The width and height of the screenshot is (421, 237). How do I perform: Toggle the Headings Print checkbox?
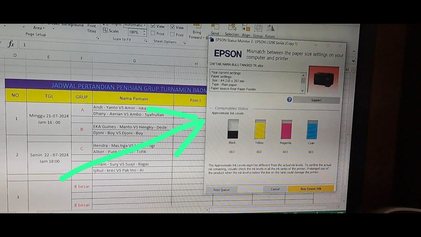pos(172,35)
